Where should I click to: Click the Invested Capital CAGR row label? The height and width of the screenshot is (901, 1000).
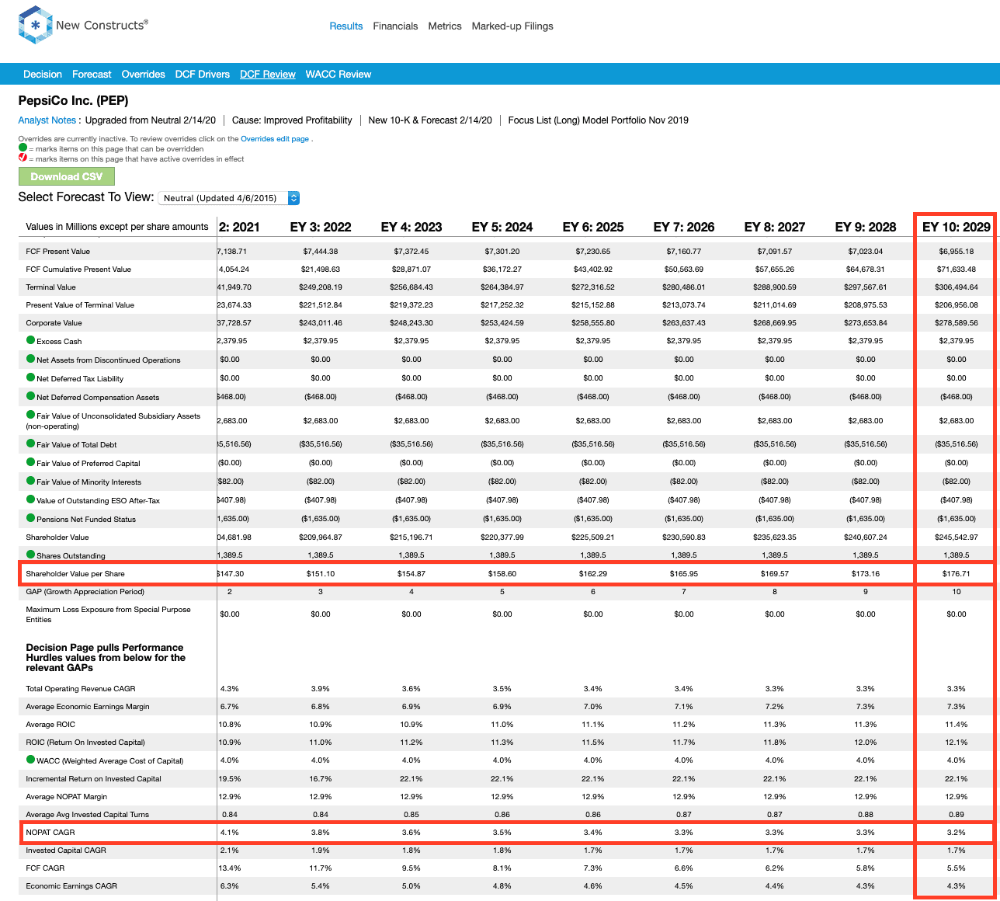pos(66,851)
